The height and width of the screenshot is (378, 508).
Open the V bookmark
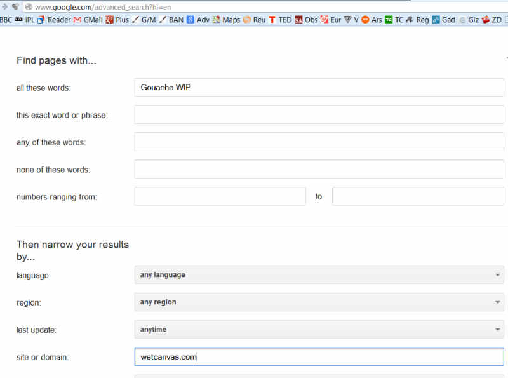[x=351, y=20]
